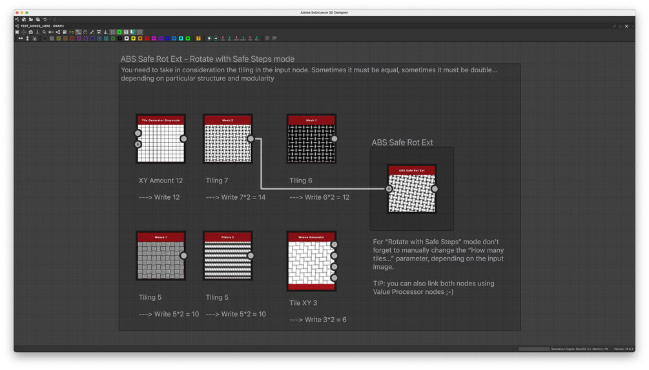The image size is (649, 370).
Task: Click the frame title 'ABS Safe Rot Ext - Rotate with Safe Steps mode'
Action: (207, 59)
